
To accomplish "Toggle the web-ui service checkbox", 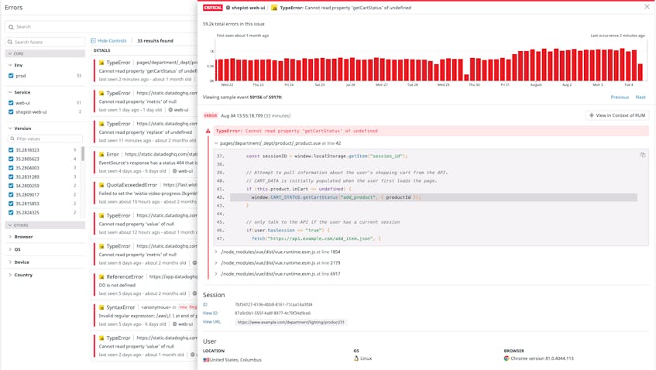I will click(x=11, y=103).
